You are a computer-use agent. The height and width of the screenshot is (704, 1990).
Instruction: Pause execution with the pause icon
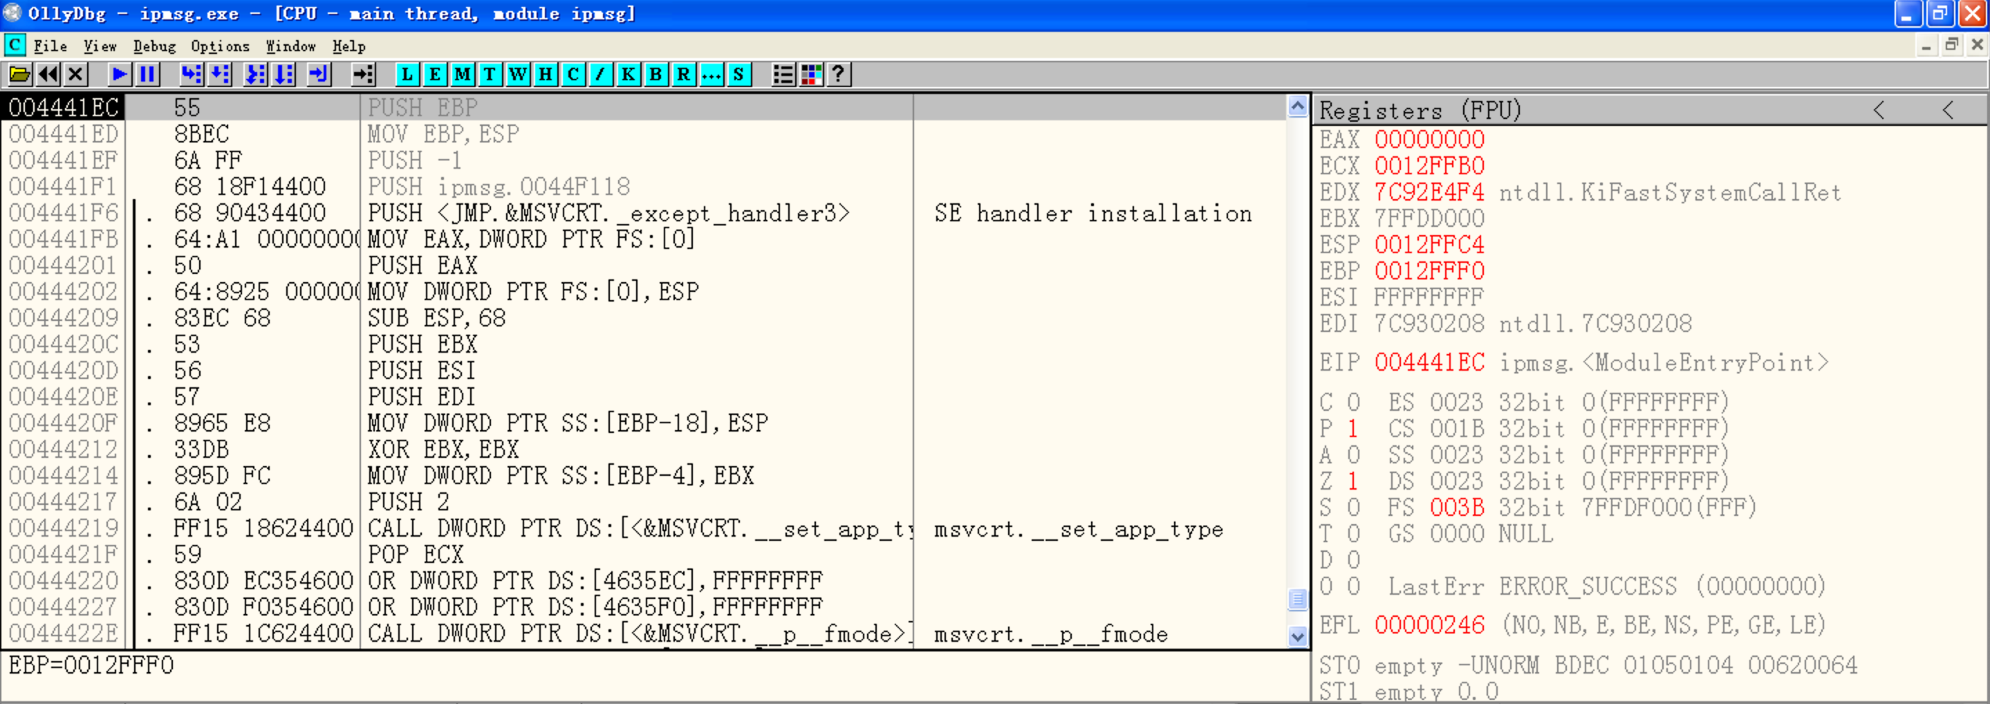(147, 74)
